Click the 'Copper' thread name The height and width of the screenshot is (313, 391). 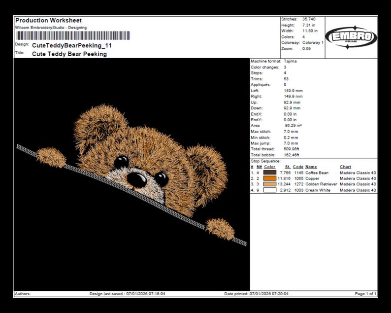pyautogui.click(x=312, y=178)
